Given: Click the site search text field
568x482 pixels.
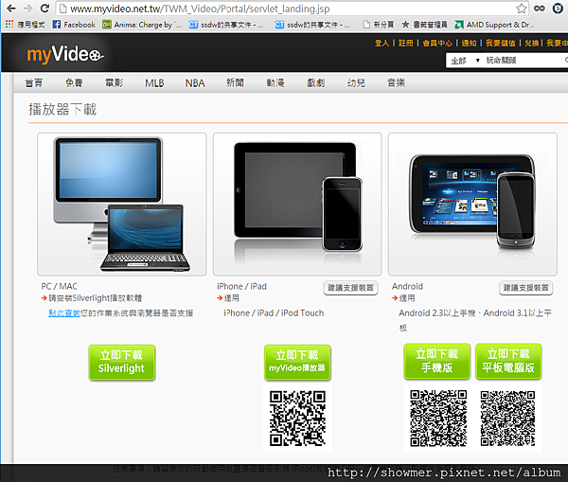Looking at the screenshot, I should (x=524, y=61).
